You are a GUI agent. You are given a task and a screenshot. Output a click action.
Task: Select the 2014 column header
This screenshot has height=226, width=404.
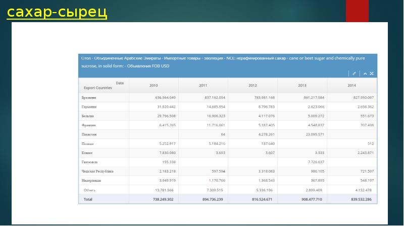click(351, 86)
